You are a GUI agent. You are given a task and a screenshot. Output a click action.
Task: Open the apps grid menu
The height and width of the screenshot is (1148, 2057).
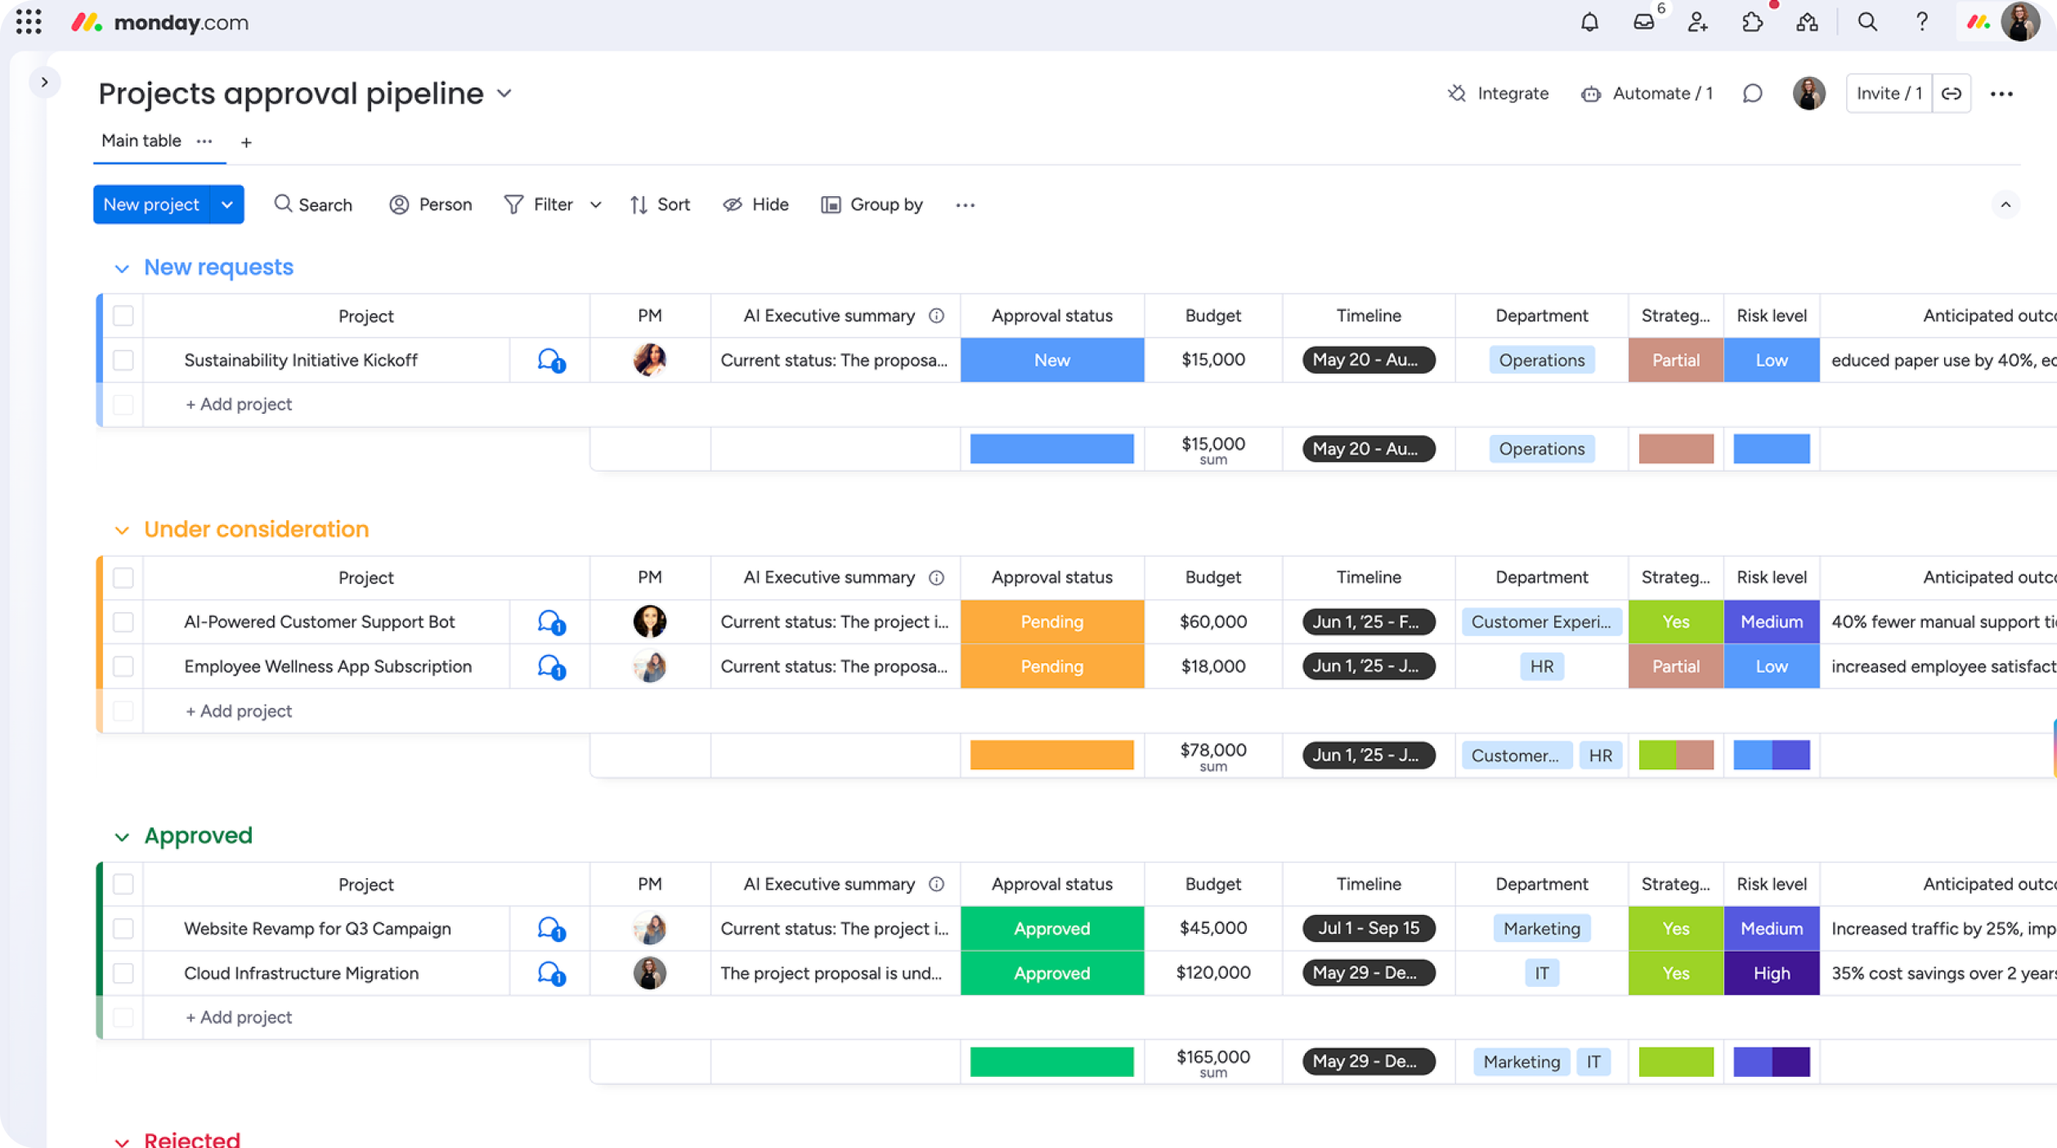[29, 22]
